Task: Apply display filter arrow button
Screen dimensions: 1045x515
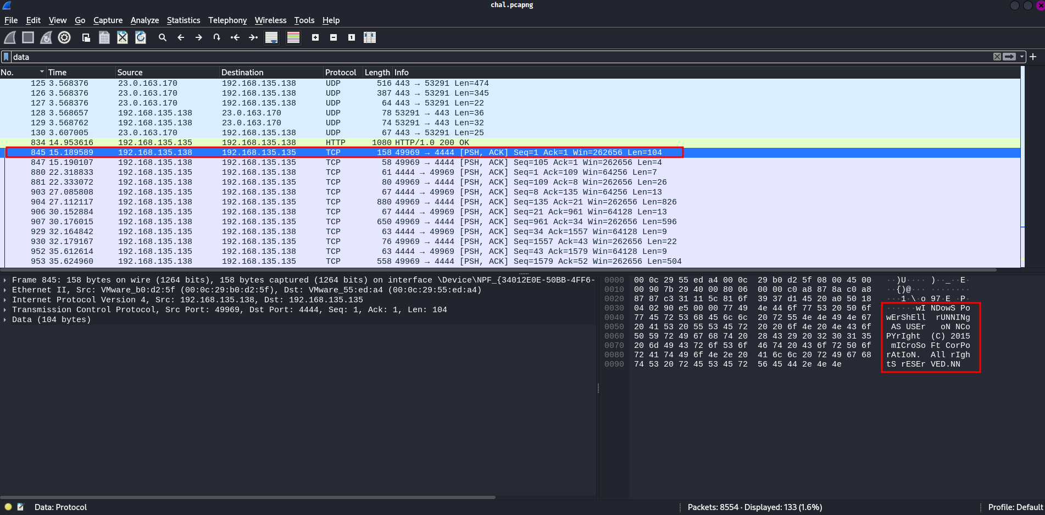Action: click(x=1009, y=57)
